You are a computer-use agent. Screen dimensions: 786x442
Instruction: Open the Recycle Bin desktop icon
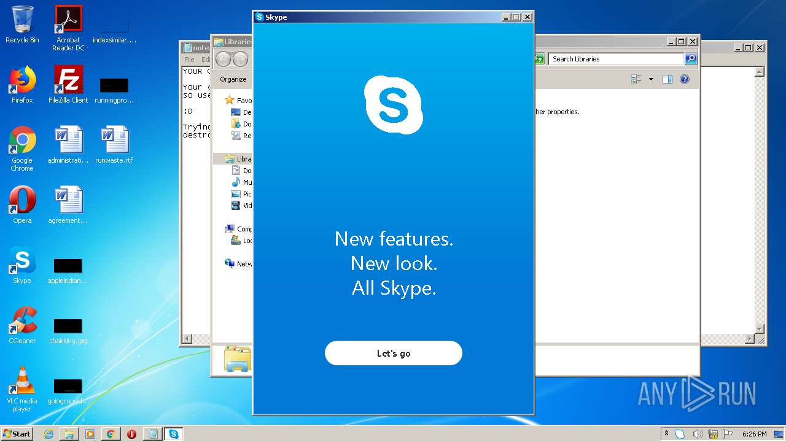click(x=22, y=25)
